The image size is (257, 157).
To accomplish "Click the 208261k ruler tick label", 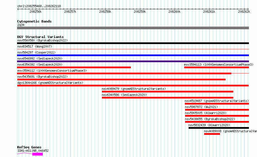I will [209, 12].
